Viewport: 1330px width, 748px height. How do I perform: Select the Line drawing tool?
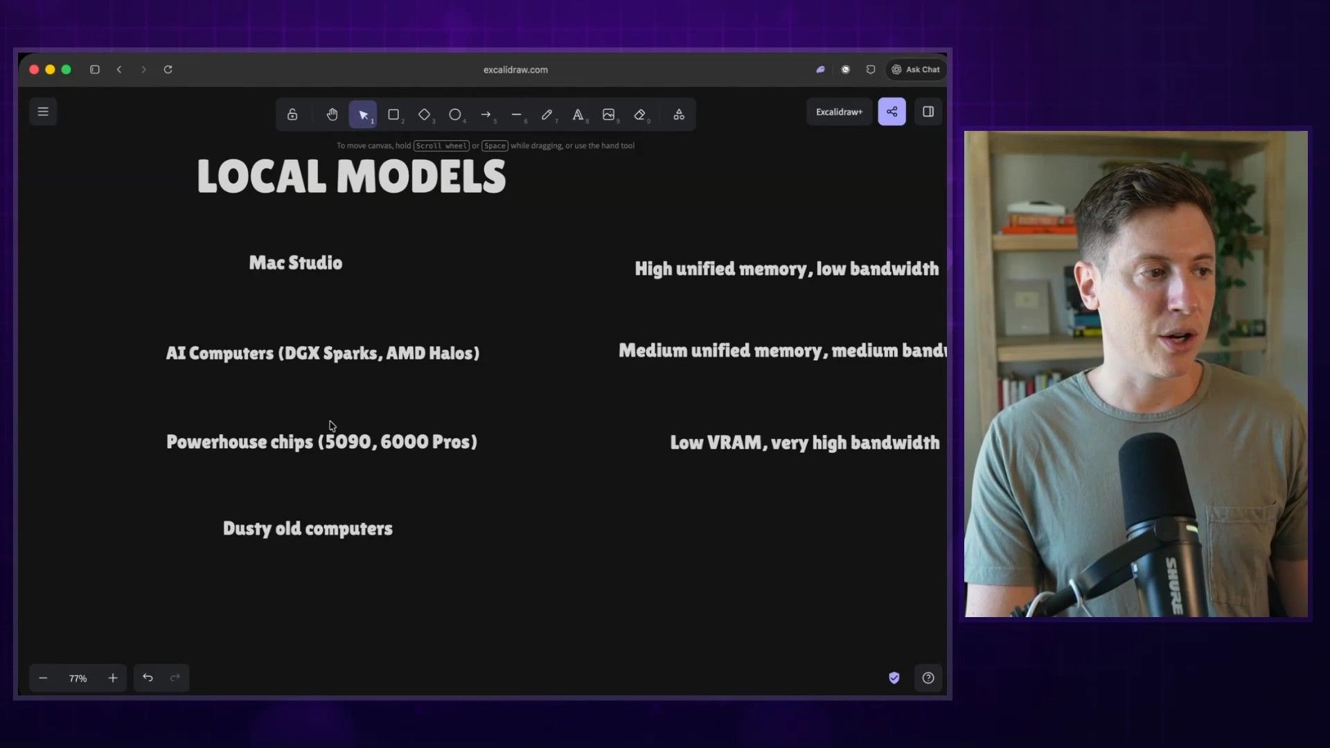517,114
